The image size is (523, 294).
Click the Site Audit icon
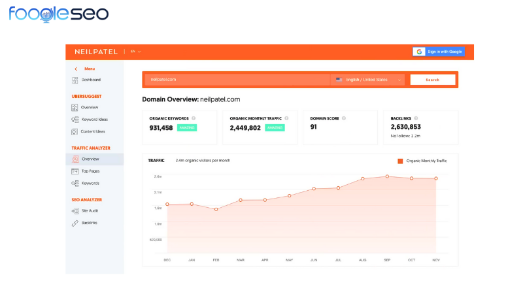click(x=75, y=211)
